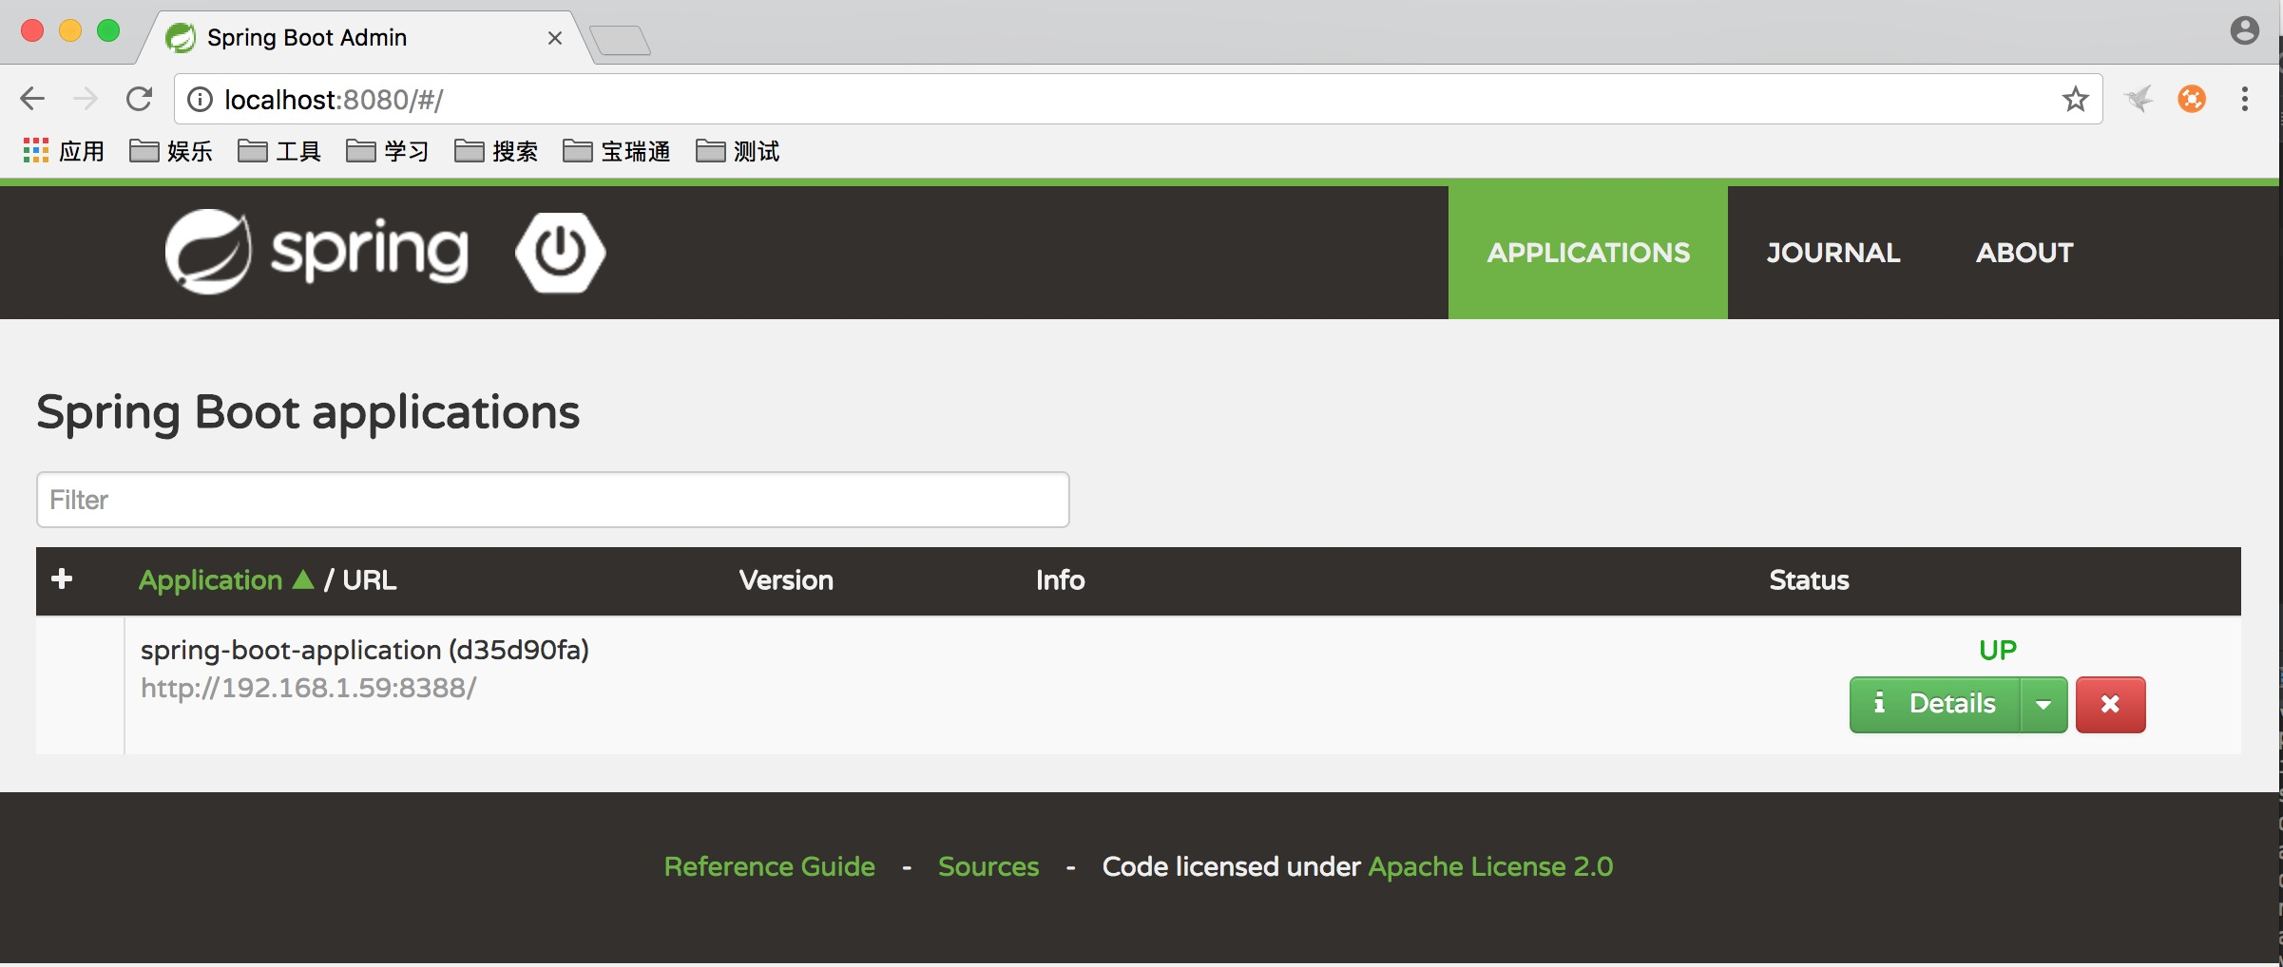Click the spring-boot-application (d35d90fa) name
This screenshot has width=2283, height=967.
365,650
